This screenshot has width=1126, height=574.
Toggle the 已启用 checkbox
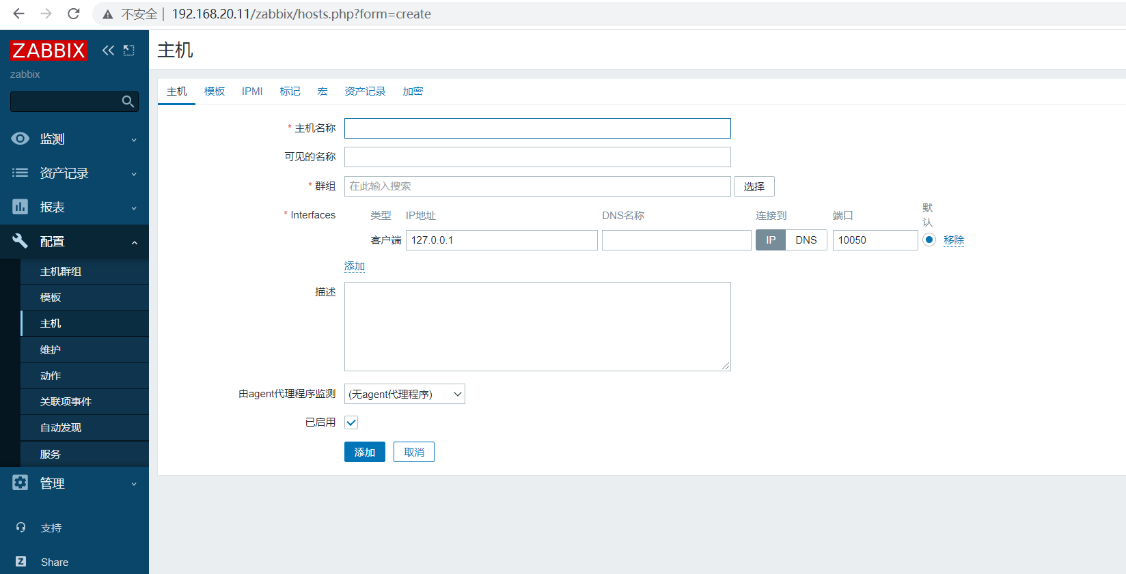pos(351,422)
